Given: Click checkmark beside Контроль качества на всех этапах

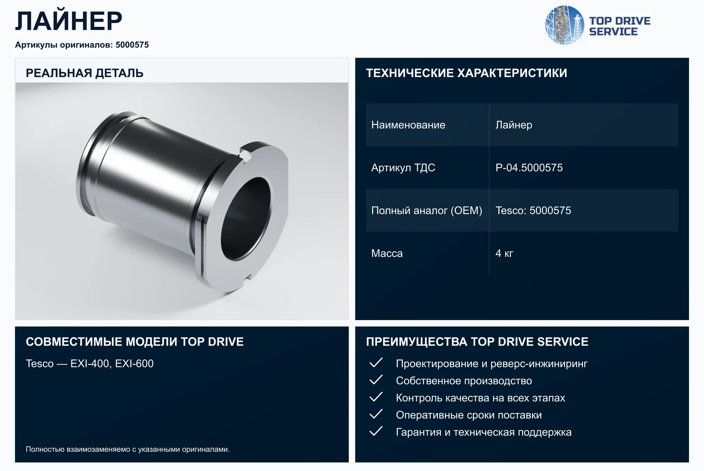Looking at the screenshot, I should [x=376, y=397].
